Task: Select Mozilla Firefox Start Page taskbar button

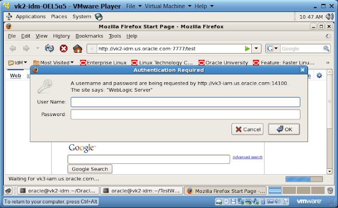Action: (x=225, y=191)
